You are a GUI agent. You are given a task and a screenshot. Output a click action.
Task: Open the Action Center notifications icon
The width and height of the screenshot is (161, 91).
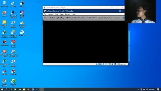click(x=158, y=89)
